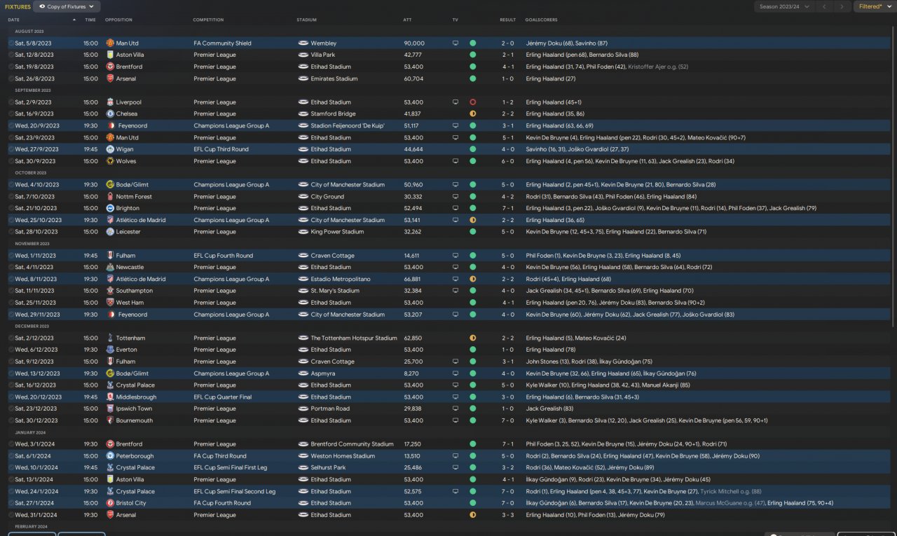Click goalscorer Kristoffer Ajer o.g. (52)
897x536 pixels.
pyautogui.click(x=659, y=67)
